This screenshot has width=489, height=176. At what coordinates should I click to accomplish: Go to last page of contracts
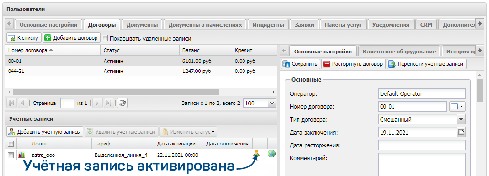click(x=109, y=103)
